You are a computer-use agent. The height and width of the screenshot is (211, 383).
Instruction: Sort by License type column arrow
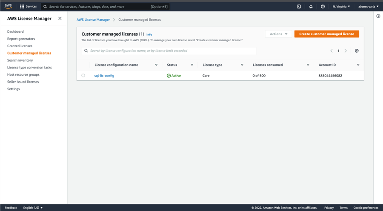click(242, 65)
